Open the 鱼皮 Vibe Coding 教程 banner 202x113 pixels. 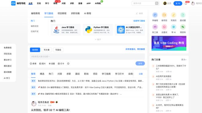(x=169, y=43)
